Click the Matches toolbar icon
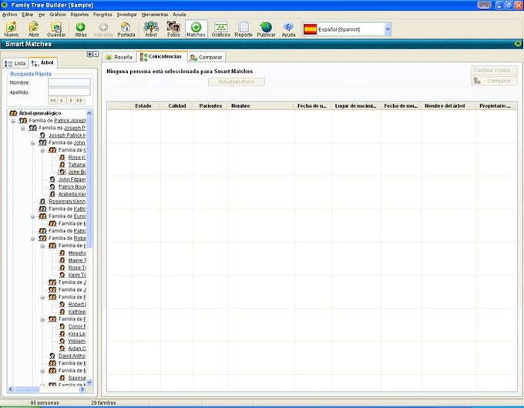Viewport: 524px width, 408px height. 196,28
